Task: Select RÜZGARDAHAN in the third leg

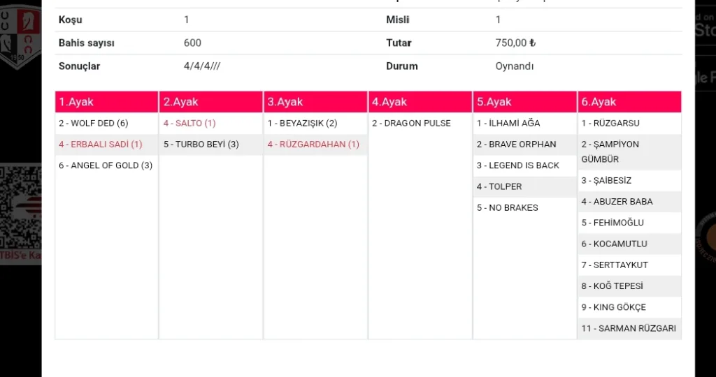Action: click(313, 145)
